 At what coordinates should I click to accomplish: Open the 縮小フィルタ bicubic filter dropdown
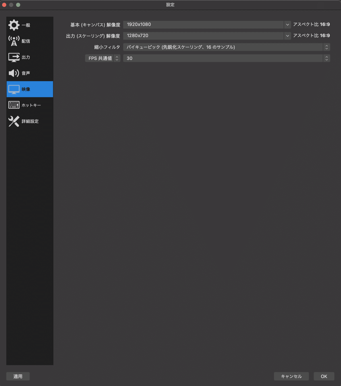tap(326, 47)
